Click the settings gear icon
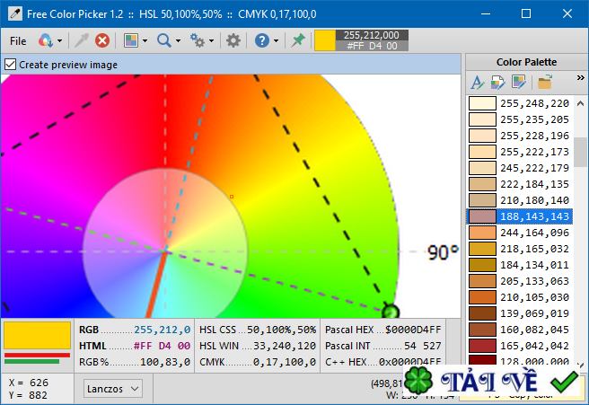 point(233,40)
